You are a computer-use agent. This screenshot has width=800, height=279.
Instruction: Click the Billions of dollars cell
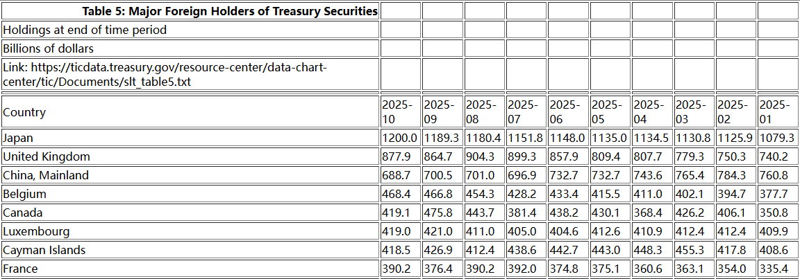[190, 48]
